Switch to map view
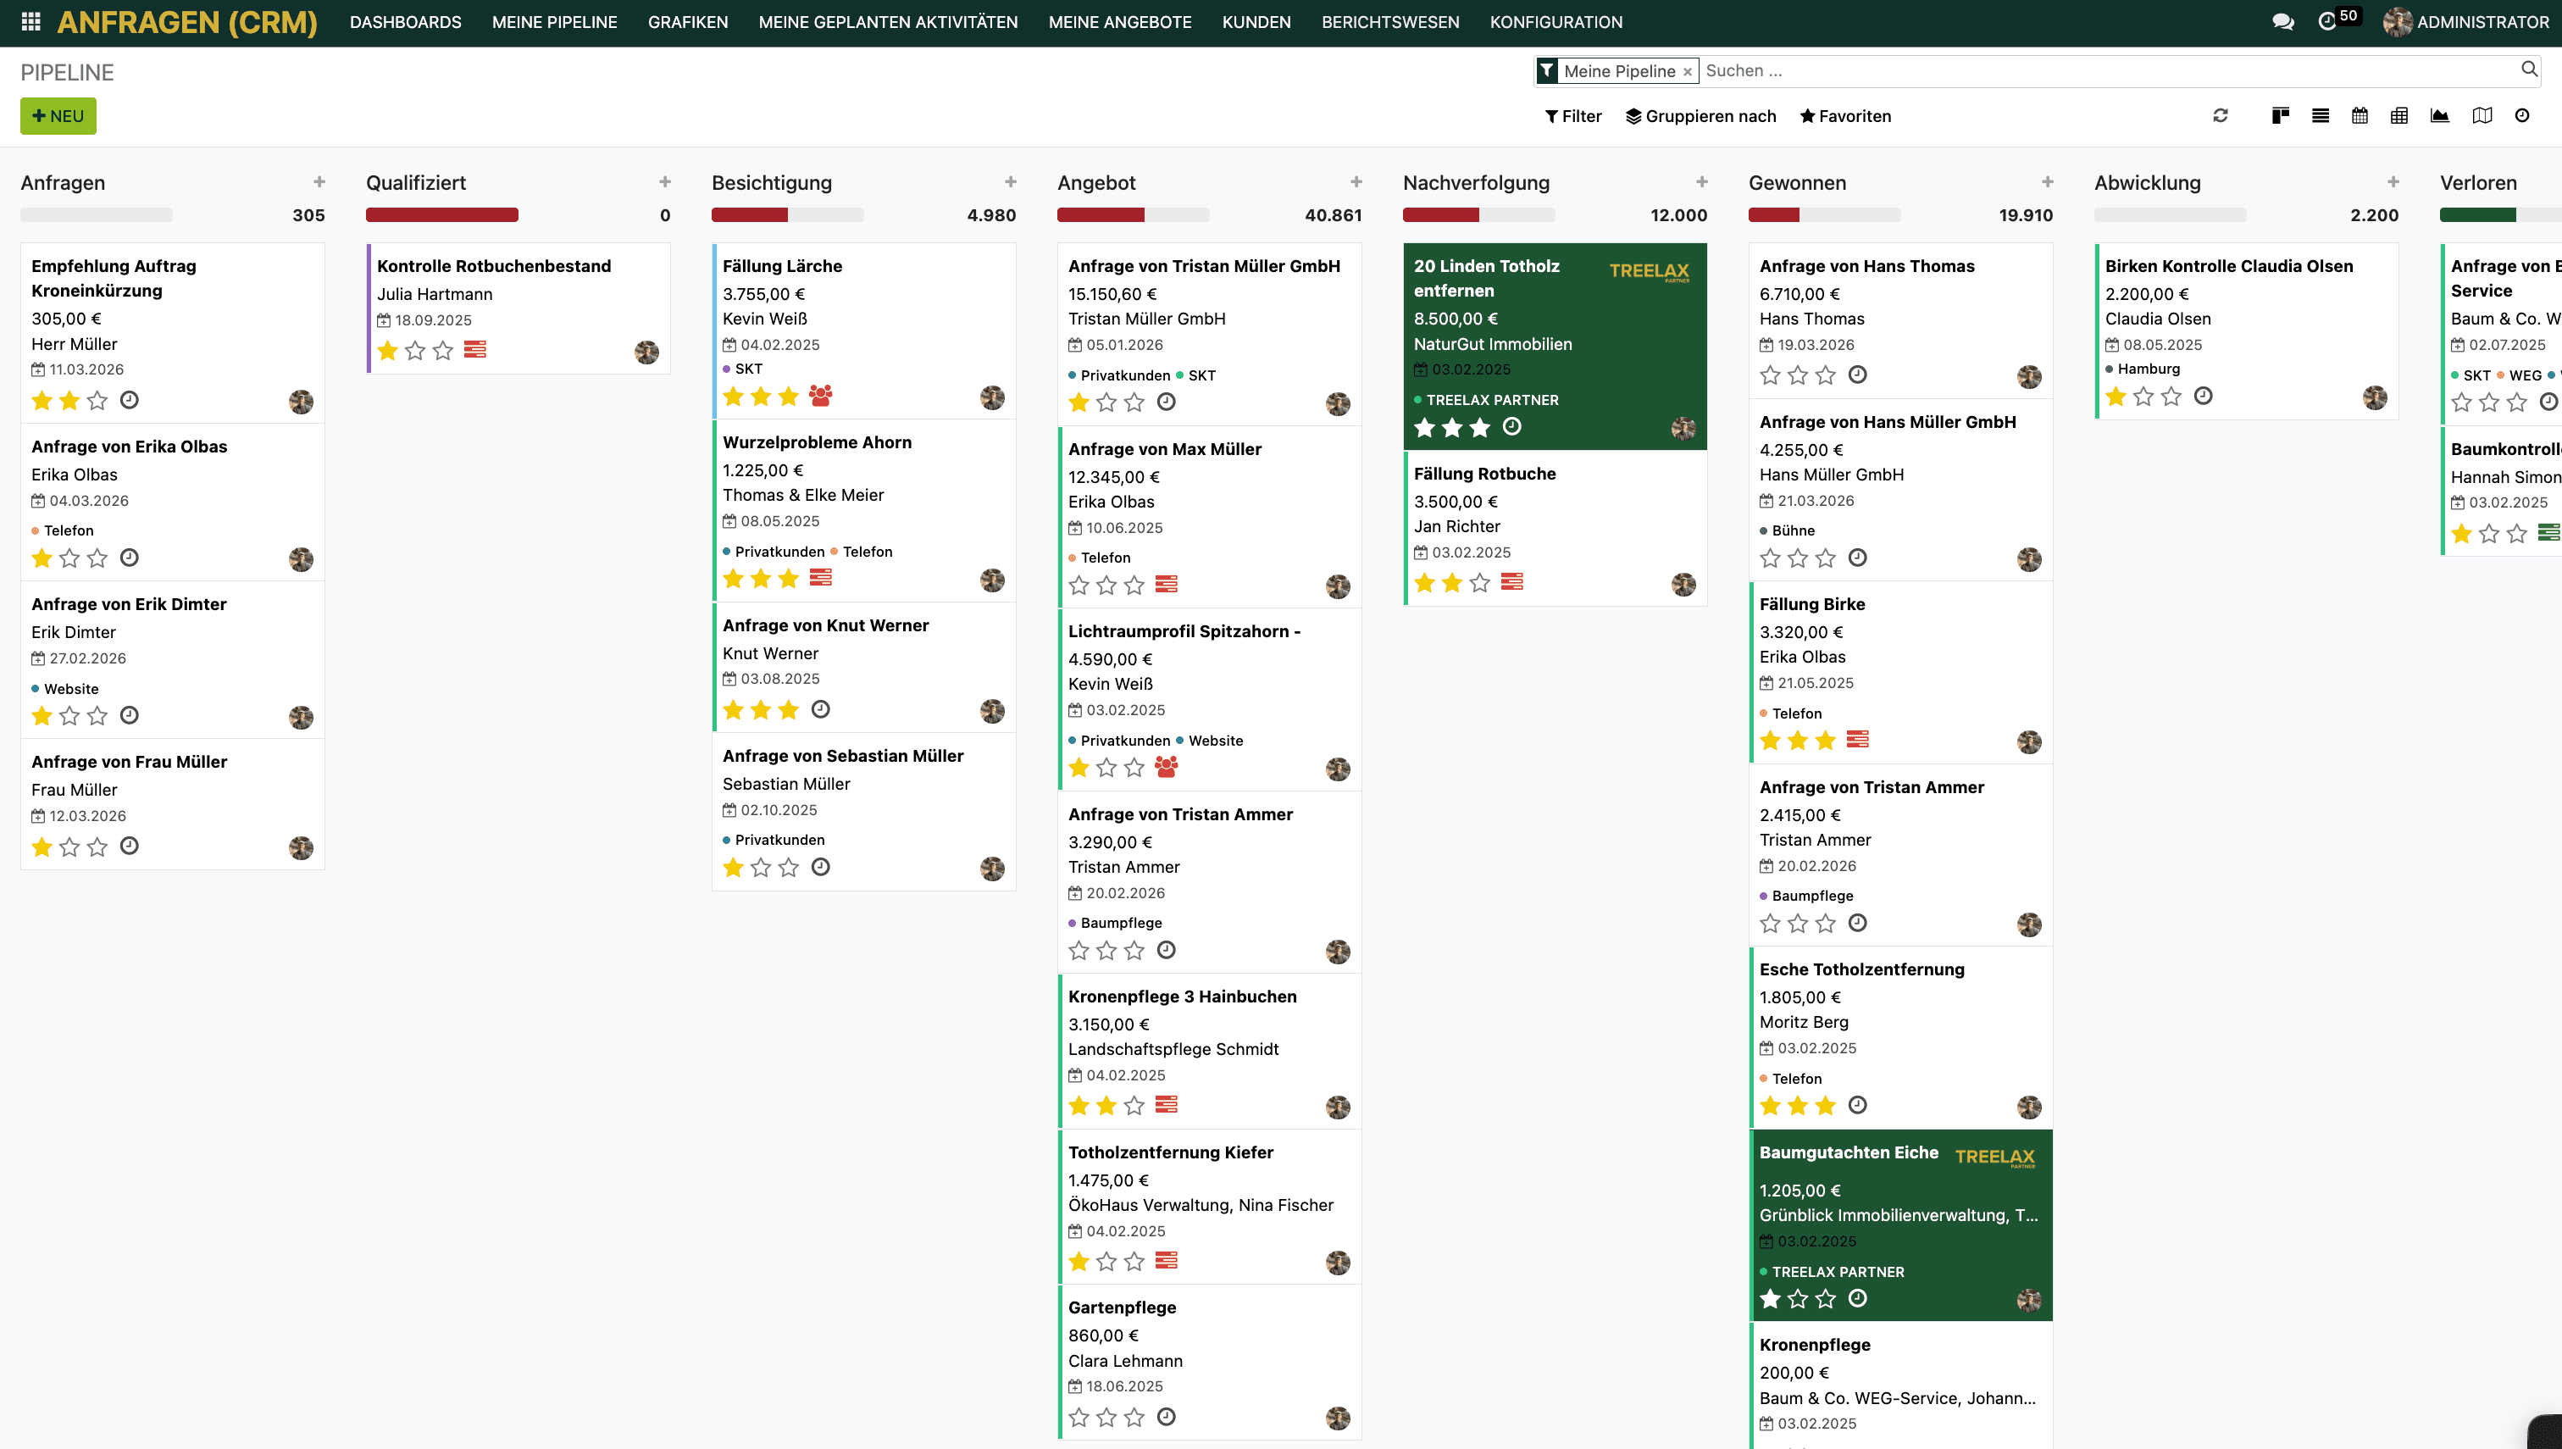This screenshot has width=2562, height=1449. coord(2482,115)
